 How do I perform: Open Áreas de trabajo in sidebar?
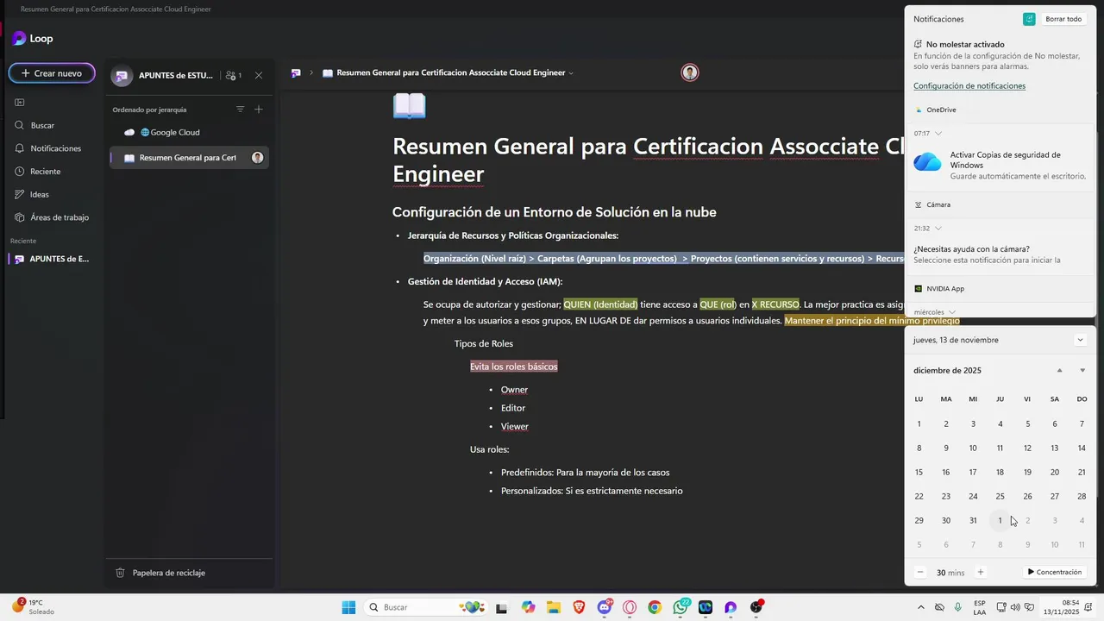point(60,217)
